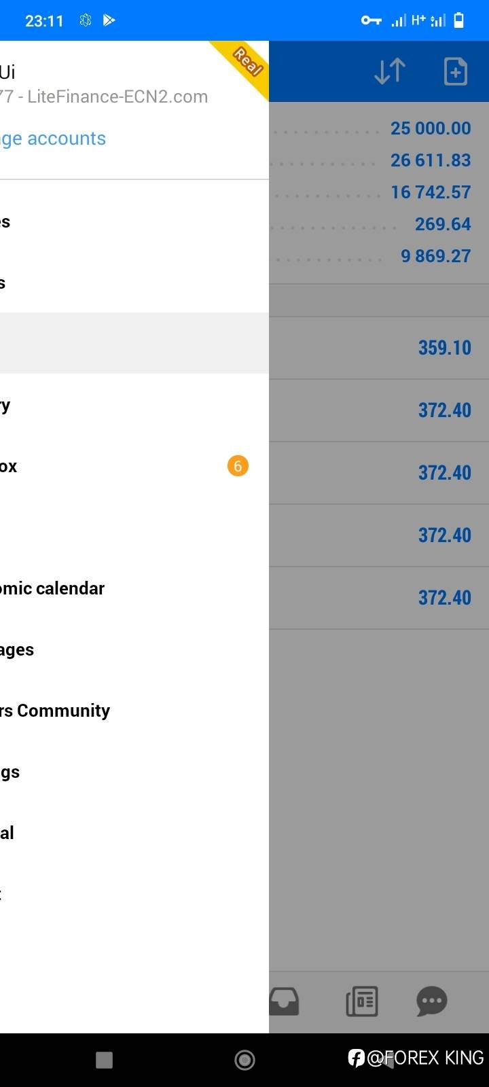Tap the yellow Real account ribbon
Image resolution: width=489 pixels, height=1087 pixels.
(x=246, y=63)
